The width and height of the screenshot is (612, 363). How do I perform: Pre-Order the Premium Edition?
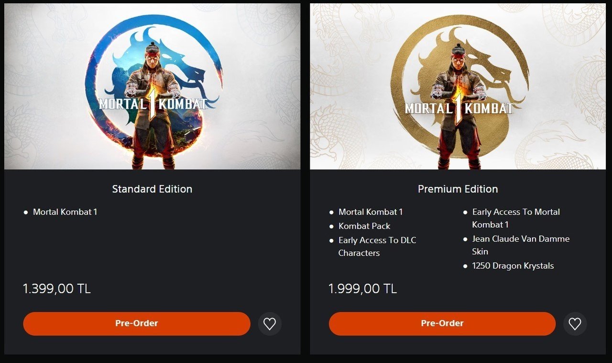coord(442,323)
